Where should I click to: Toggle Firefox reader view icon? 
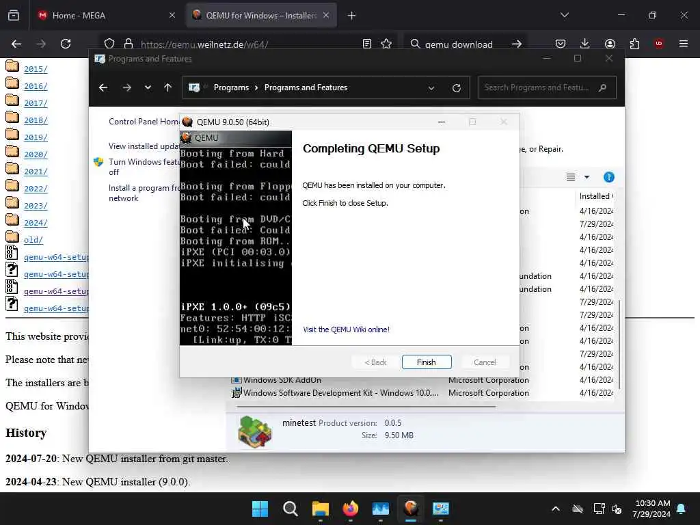pyautogui.click(x=367, y=44)
